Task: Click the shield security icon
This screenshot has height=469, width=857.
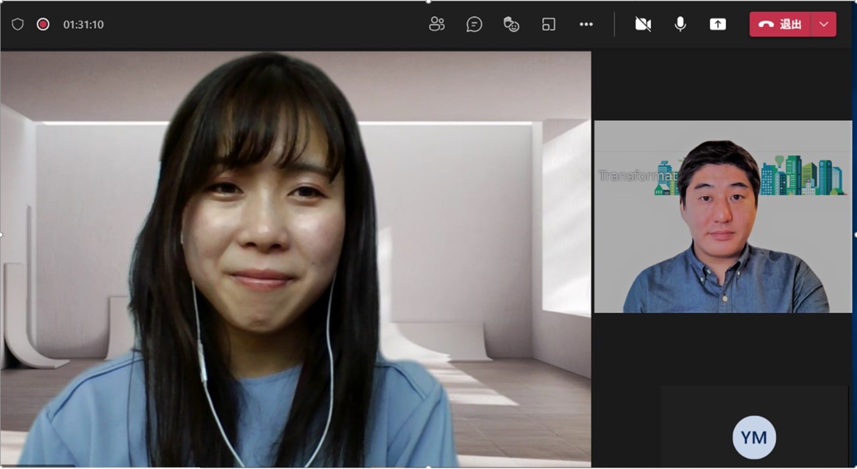Action: click(x=18, y=24)
